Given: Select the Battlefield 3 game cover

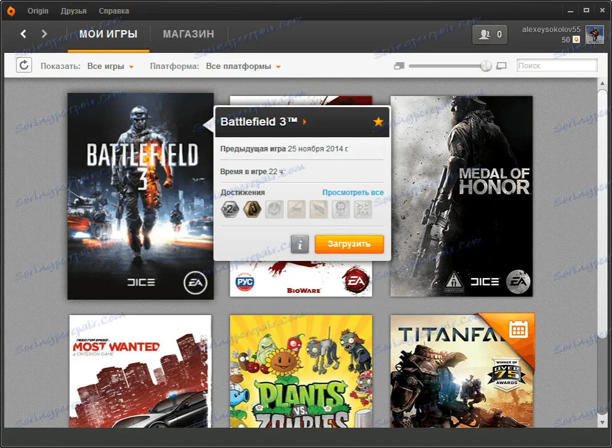Looking at the screenshot, I should 140,196.
